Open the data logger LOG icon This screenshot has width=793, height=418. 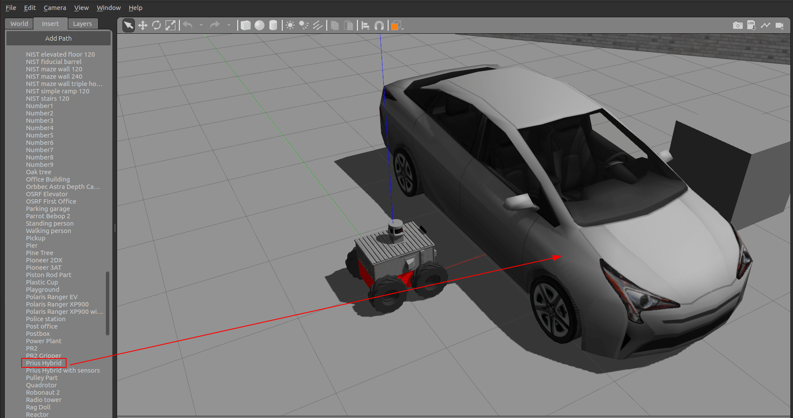(752, 25)
